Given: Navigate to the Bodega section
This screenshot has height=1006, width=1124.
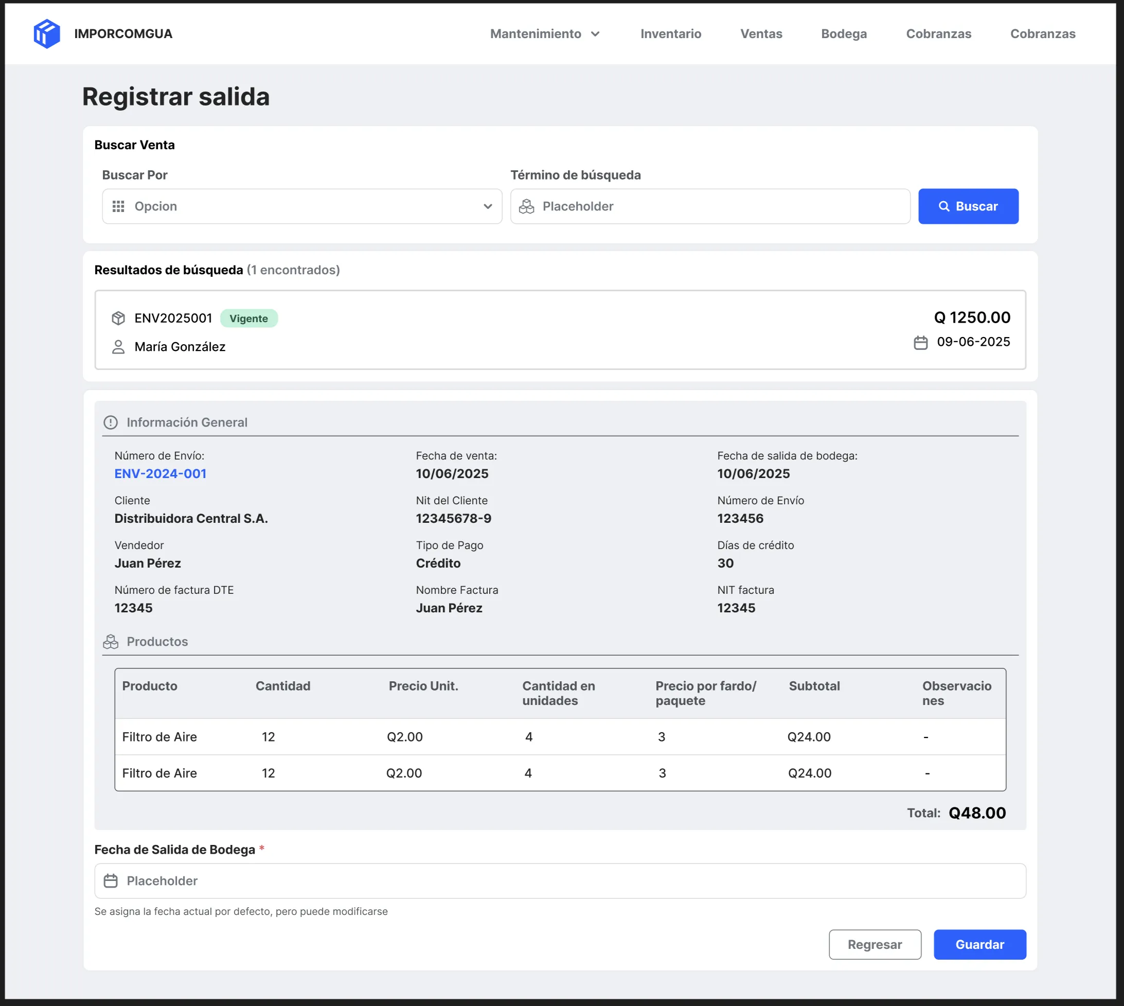Looking at the screenshot, I should (x=843, y=34).
